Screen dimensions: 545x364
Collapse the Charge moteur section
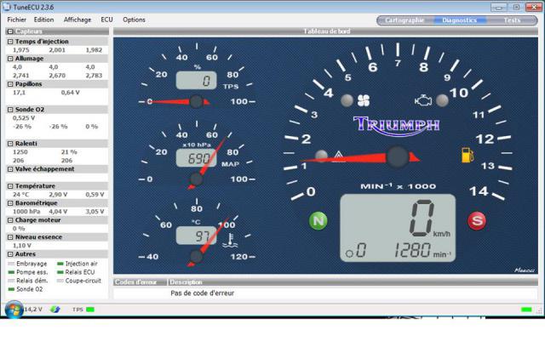[x=10, y=220]
